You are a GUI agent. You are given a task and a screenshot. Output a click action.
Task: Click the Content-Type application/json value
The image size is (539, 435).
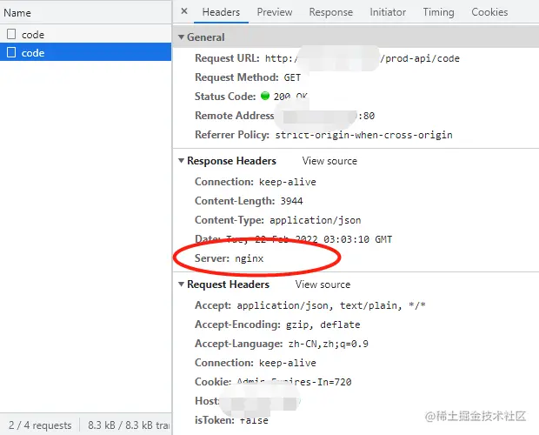pyautogui.click(x=316, y=220)
